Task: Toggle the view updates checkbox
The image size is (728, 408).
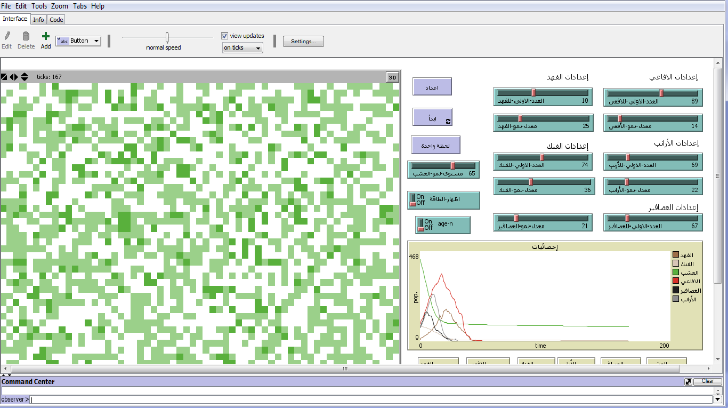Action: point(225,36)
